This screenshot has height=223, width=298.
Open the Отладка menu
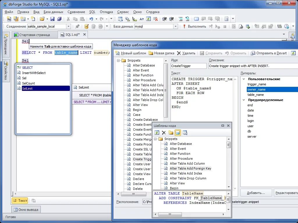coord(106,12)
